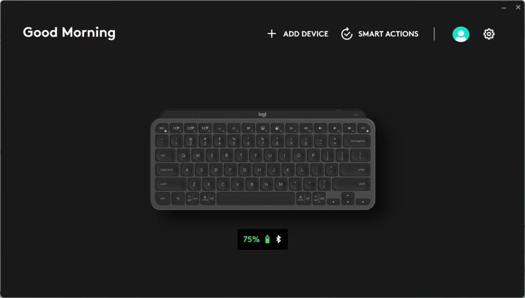Click the backspace key on the keyboard

[357, 141]
